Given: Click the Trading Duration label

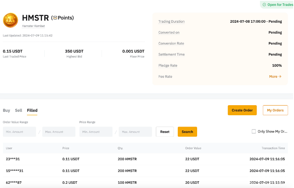Looking at the screenshot, I should (171, 21).
